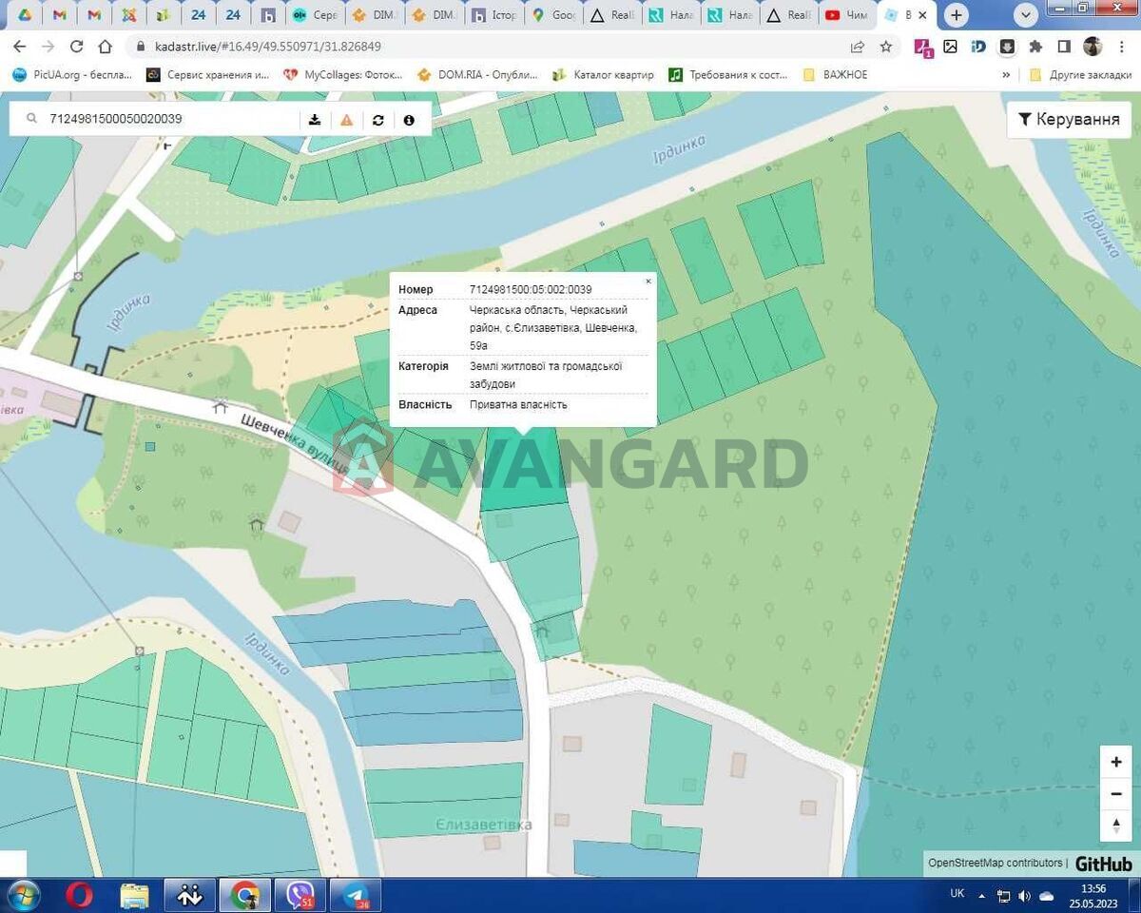Bookmark this page with the star icon
1141x913 pixels.
tap(886, 47)
